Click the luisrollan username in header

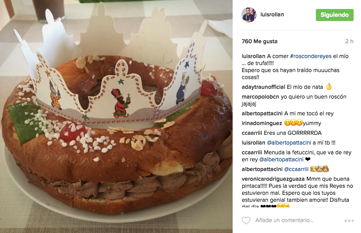tap(272, 14)
